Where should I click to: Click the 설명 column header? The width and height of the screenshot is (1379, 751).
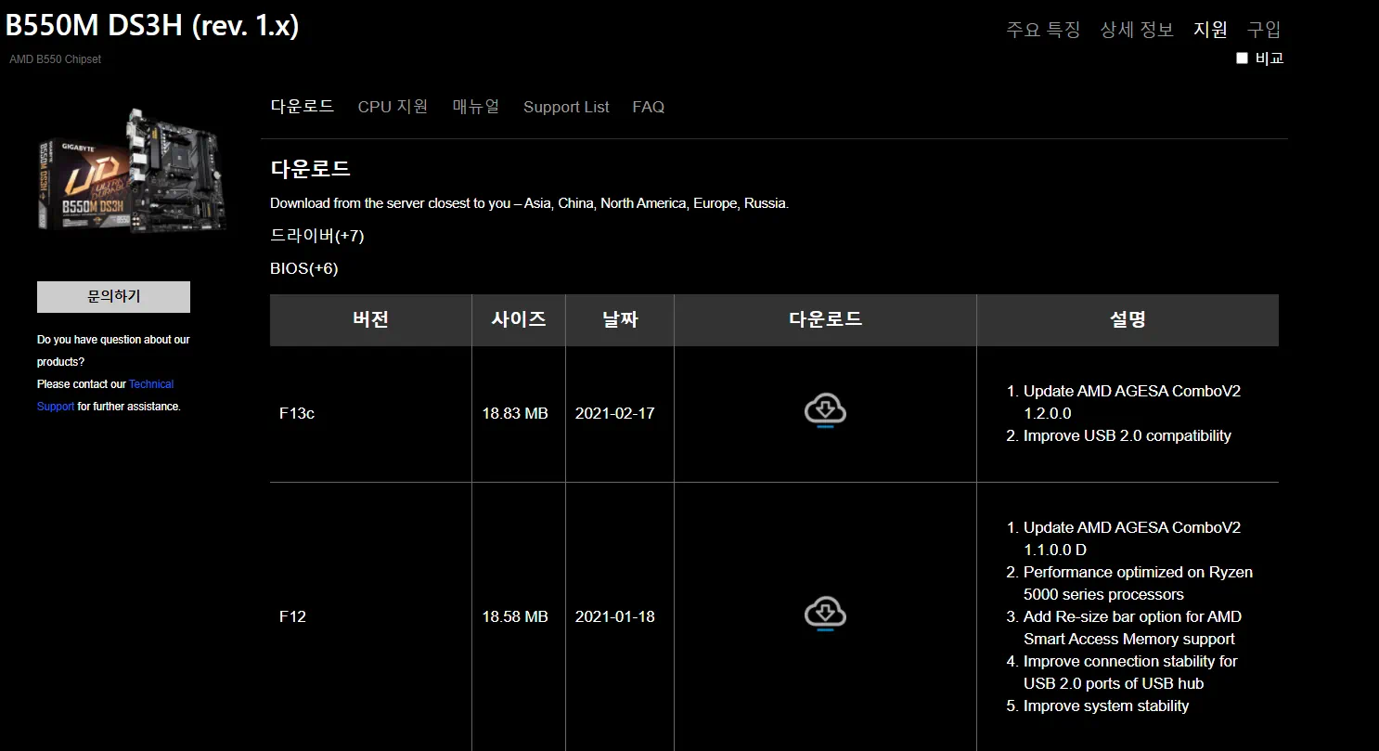1128,320
